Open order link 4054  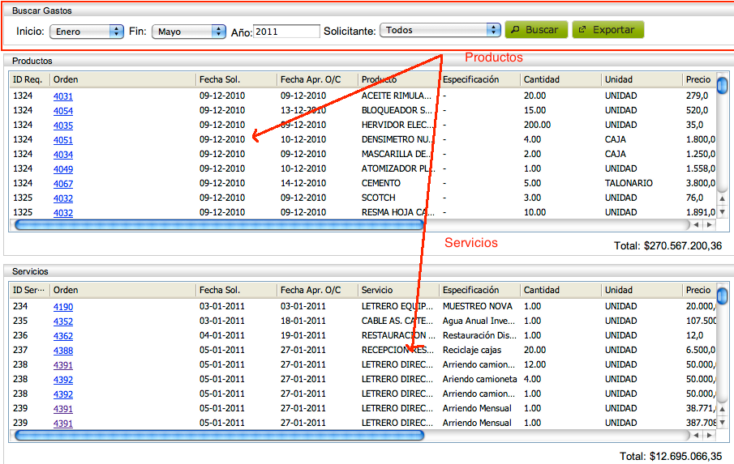coord(63,111)
